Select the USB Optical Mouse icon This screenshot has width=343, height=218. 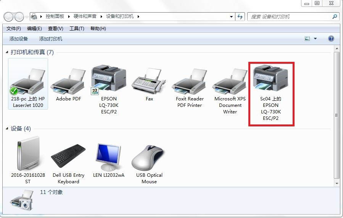point(148,158)
